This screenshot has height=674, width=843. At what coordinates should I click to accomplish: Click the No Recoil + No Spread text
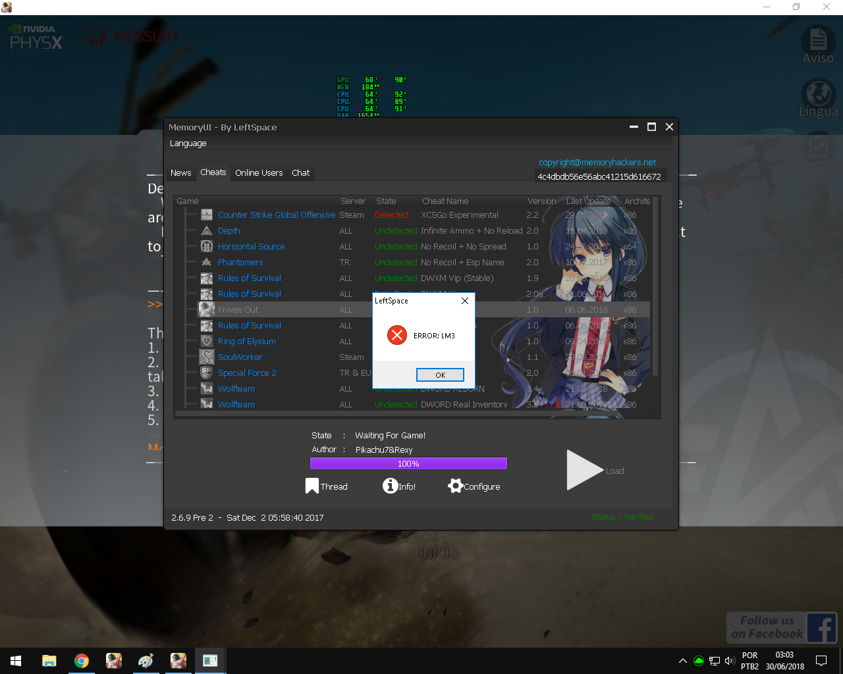(x=464, y=247)
